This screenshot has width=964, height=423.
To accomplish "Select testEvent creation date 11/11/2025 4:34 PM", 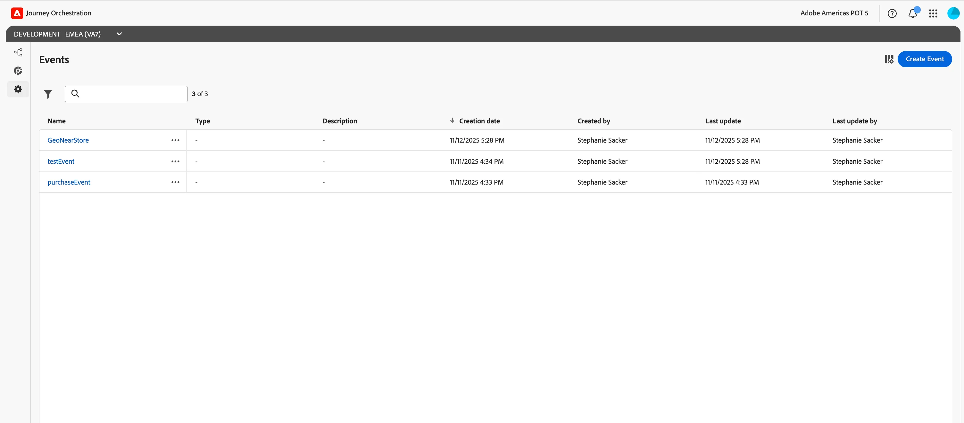I will (x=476, y=161).
